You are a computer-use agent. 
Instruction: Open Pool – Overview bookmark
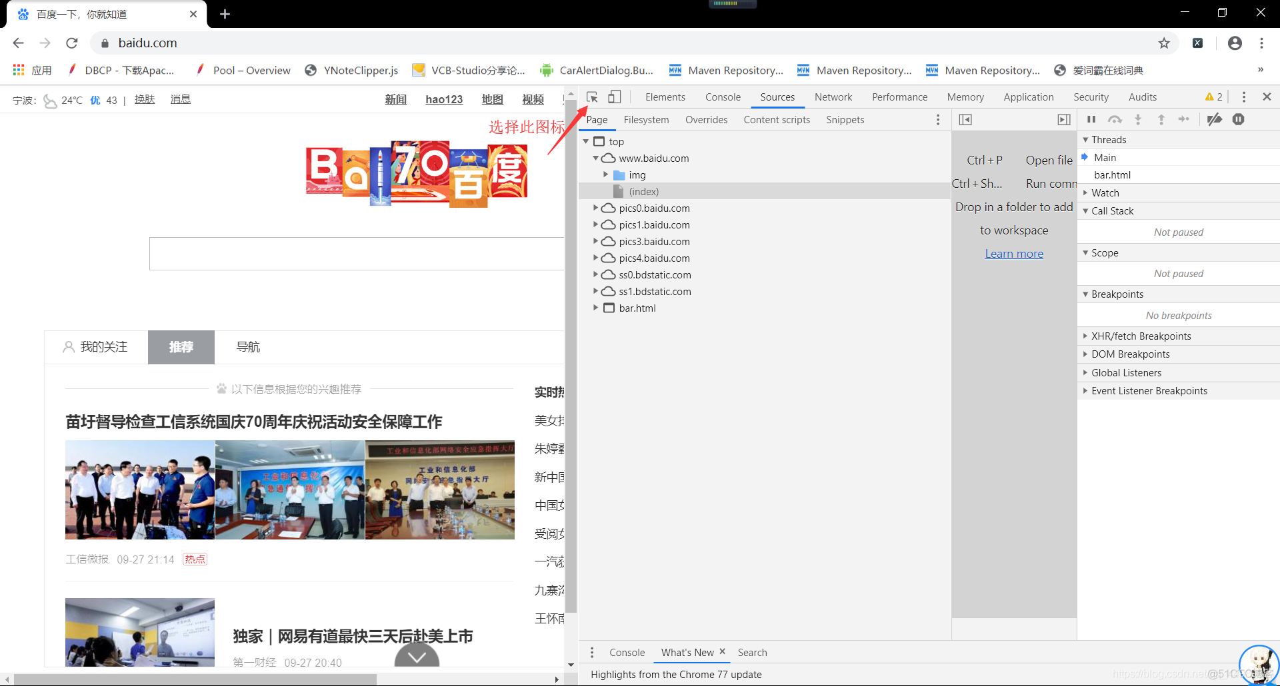(243, 71)
